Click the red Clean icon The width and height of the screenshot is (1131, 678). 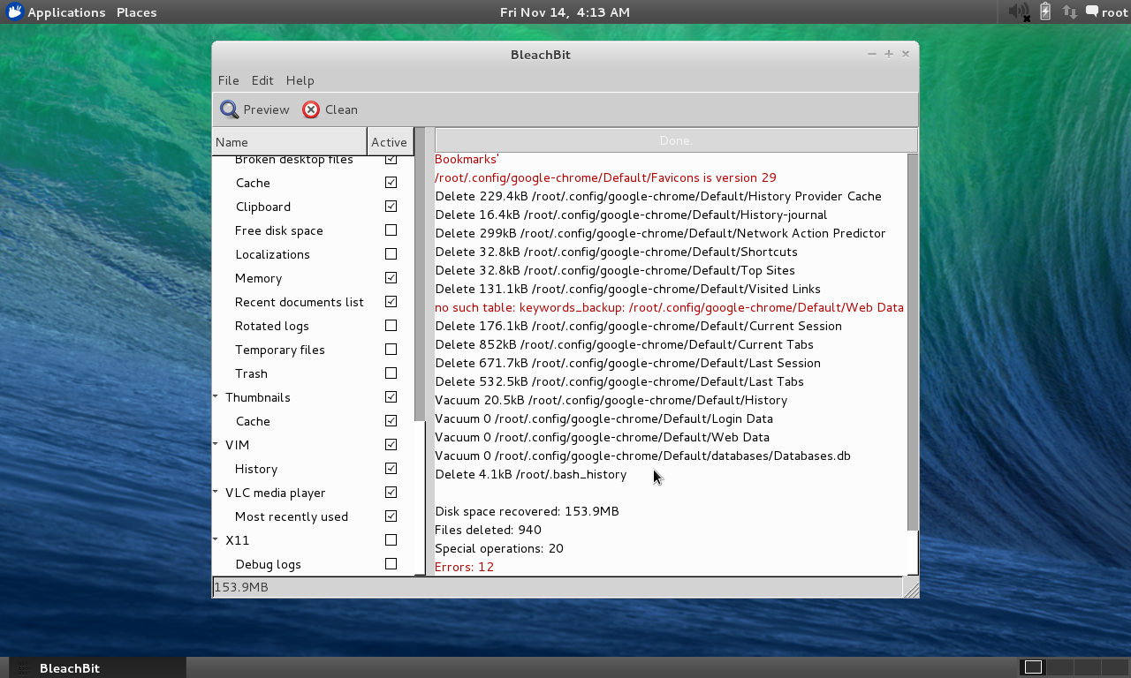tap(311, 109)
